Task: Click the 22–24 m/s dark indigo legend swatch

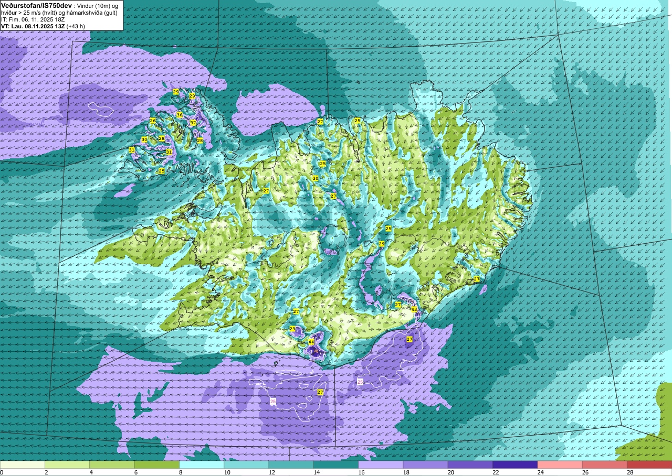Action: point(515,464)
